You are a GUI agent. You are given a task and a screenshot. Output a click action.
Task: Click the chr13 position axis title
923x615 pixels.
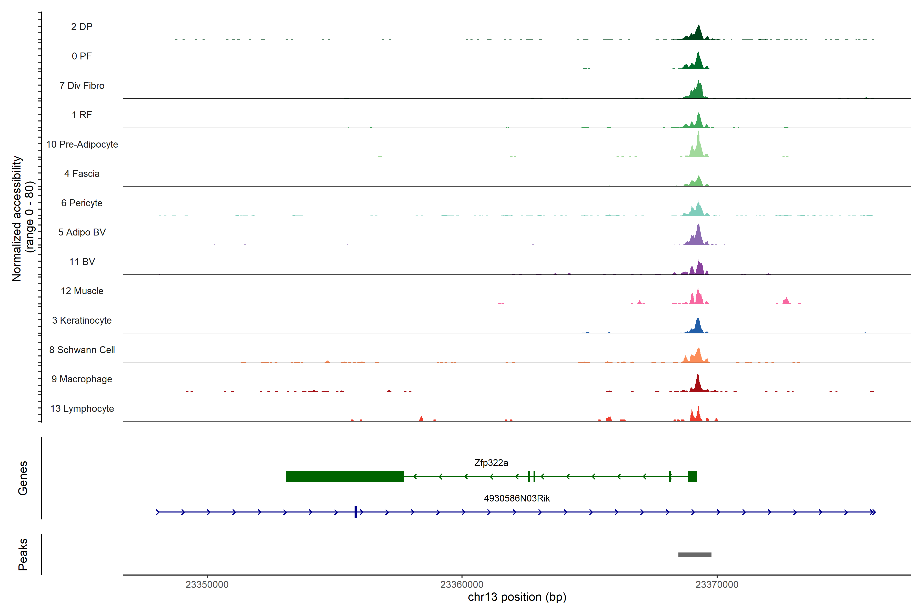point(517,597)
